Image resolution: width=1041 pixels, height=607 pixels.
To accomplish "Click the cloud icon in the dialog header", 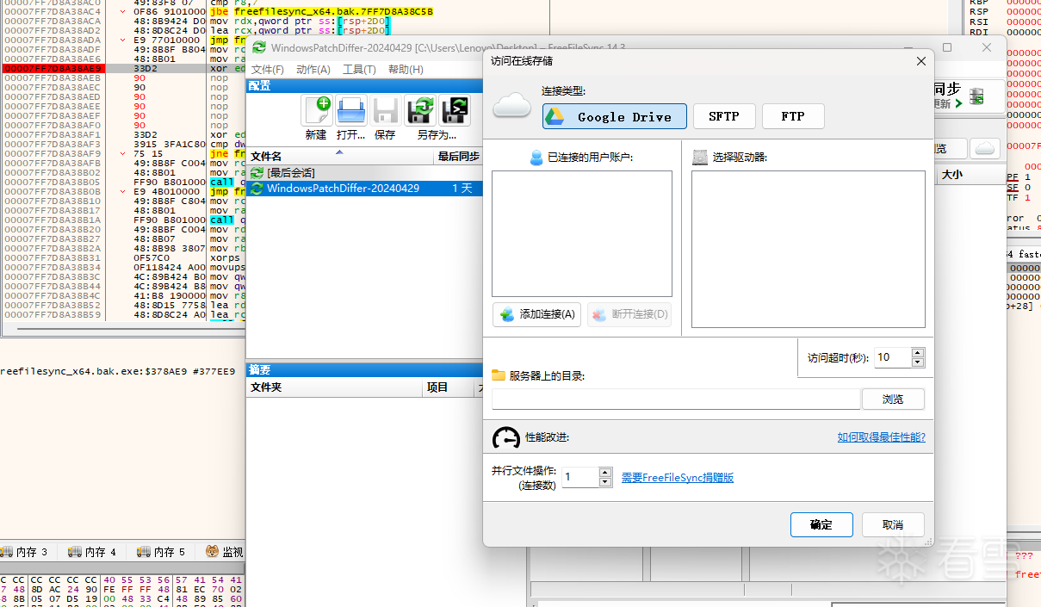I will pyautogui.click(x=512, y=106).
